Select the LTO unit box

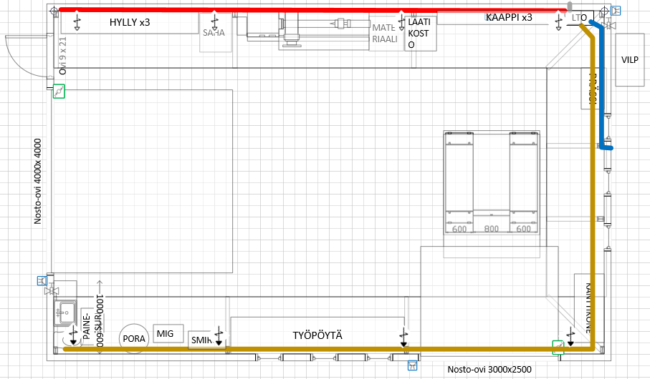[x=580, y=17]
